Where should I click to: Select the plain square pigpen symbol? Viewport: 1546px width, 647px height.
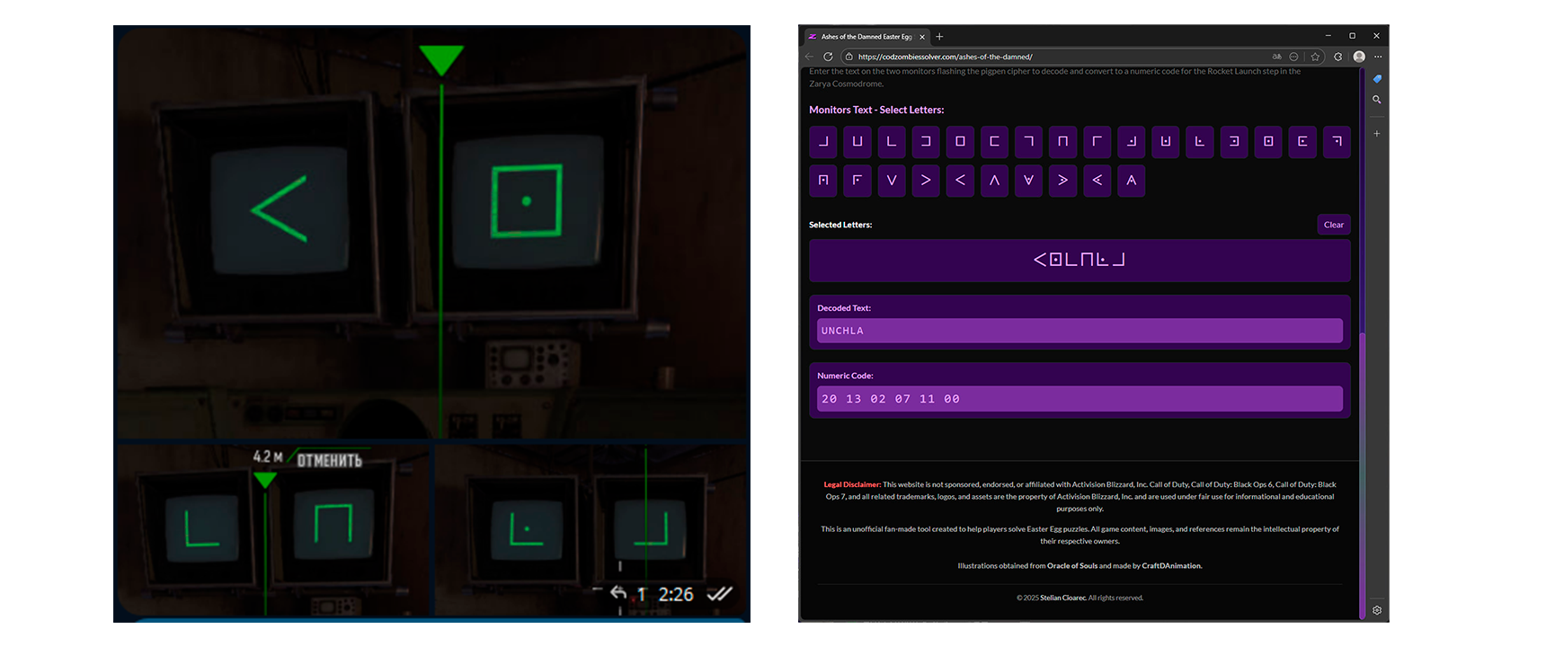point(960,141)
